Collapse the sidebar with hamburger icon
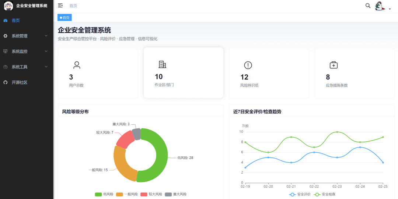The width and height of the screenshot is (398, 199). (x=60, y=6)
